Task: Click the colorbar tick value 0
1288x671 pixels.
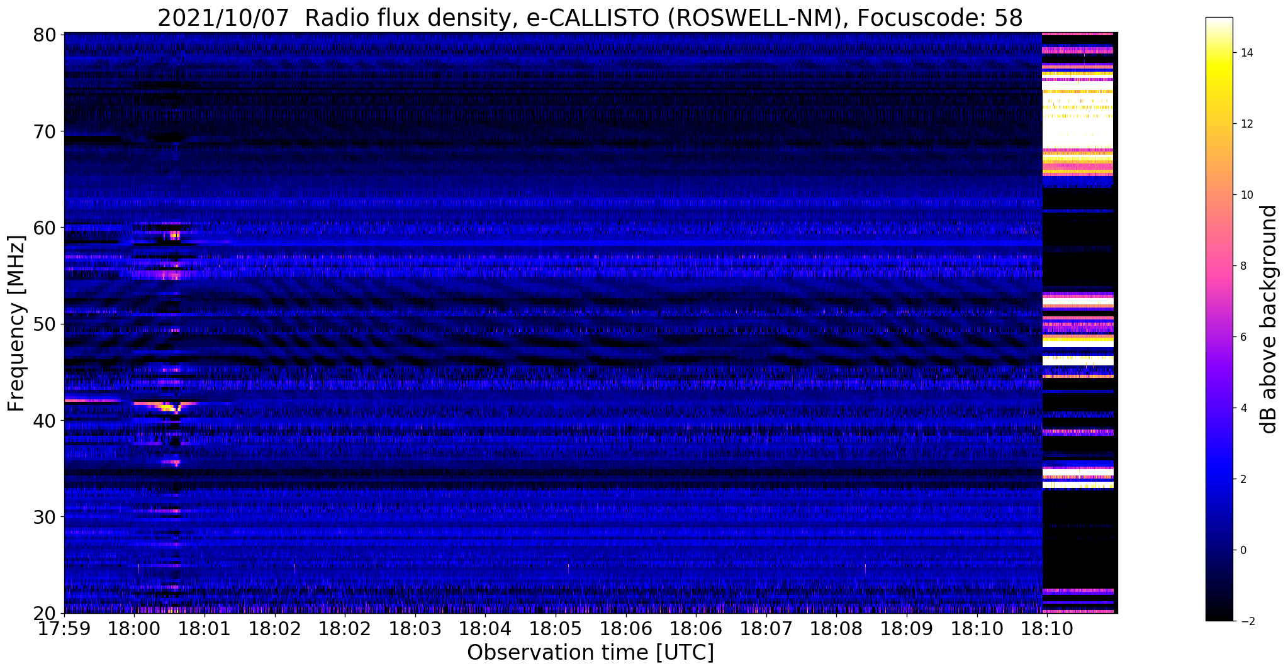Action: pyautogui.click(x=1243, y=550)
